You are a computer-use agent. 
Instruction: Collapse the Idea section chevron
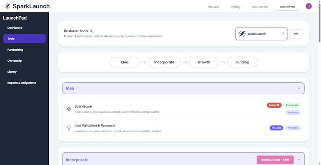click(299, 88)
